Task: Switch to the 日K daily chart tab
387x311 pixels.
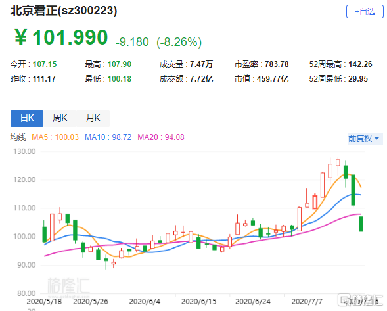Action: point(27,118)
